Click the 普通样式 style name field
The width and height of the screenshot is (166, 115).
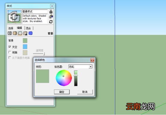pos(35,11)
